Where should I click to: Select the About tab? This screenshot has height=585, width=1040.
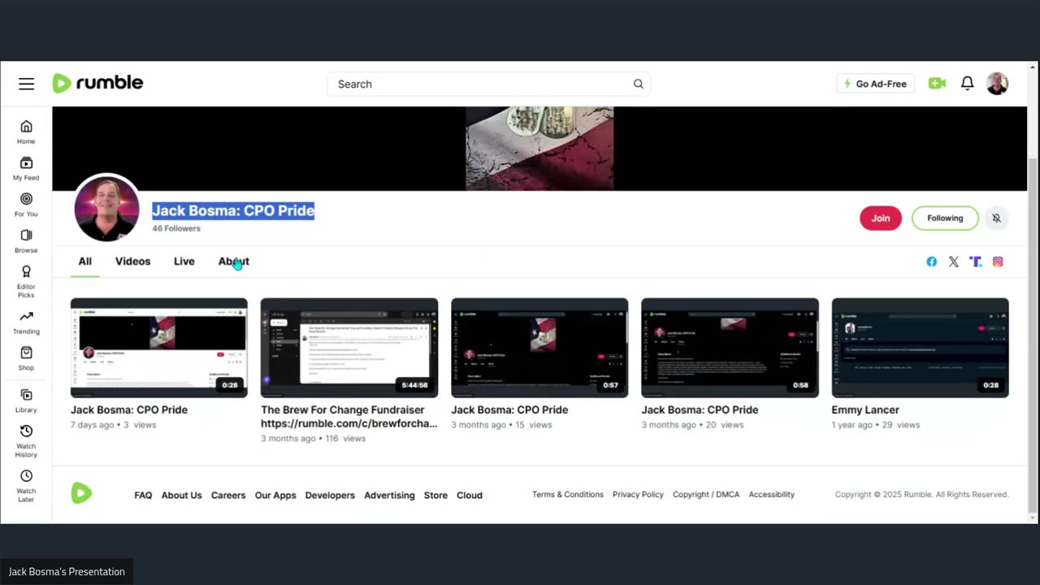[233, 262]
